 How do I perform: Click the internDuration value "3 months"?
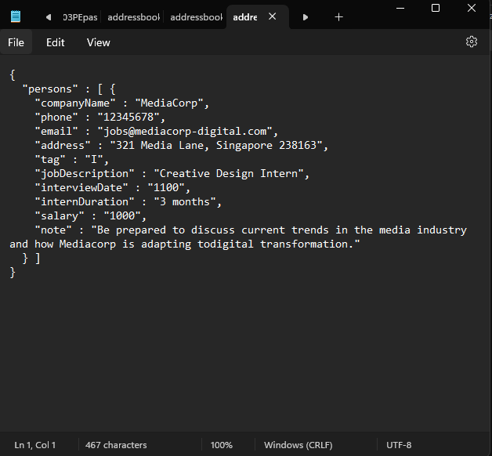185,202
